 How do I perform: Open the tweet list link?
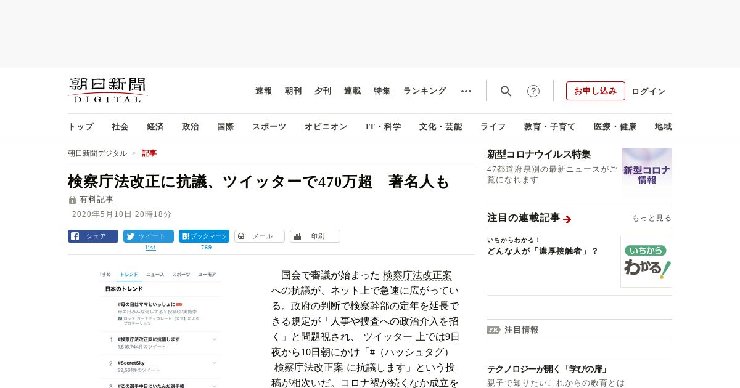point(150,248)
